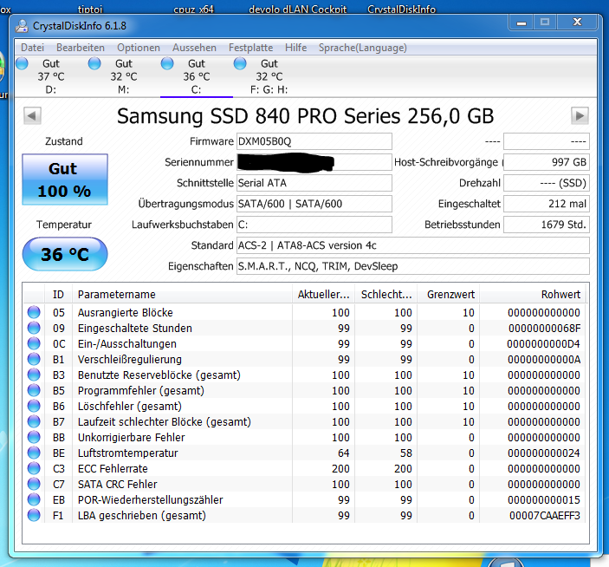This screenshot has height=567, width=609.
Task: Minimize the CrystalDiskInfo window
Action: pos(522,23)
